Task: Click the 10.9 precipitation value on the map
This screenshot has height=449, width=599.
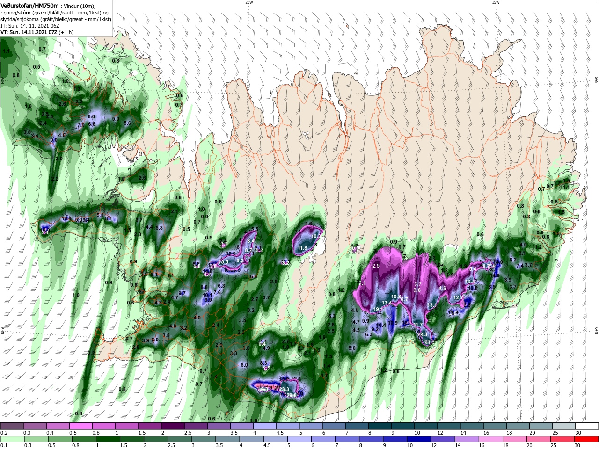Action: 393,323
